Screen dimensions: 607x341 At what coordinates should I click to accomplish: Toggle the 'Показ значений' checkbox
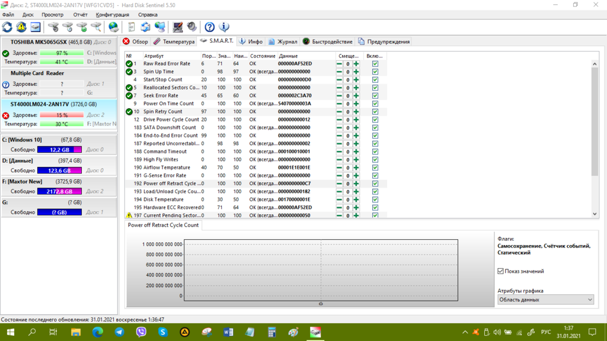click(500, 271)
